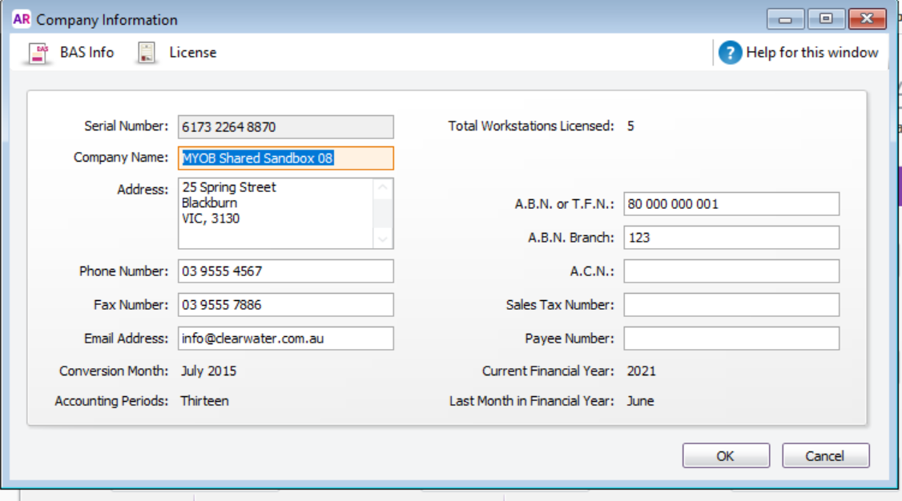The image size is (902, 501).
Task: Click inside the Address text box
Action: coord(276,213)
